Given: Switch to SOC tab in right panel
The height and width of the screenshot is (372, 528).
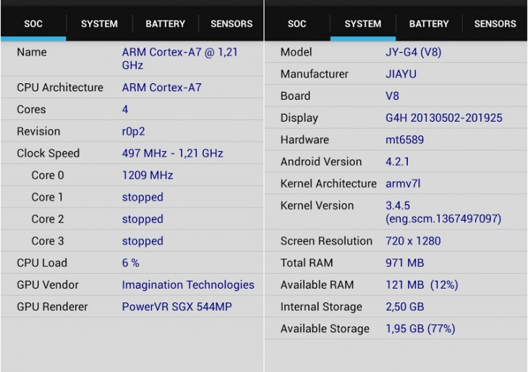Looking at the screenshot, I should 297,24.
